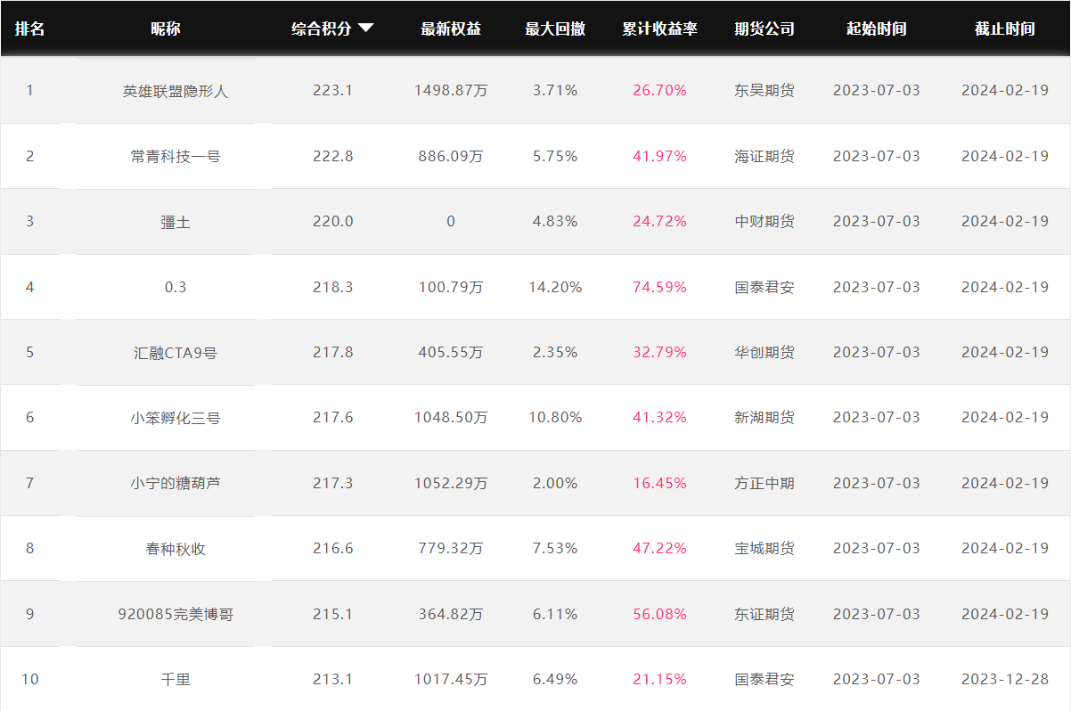Open nickname 彊土

(x=176, y=222)
